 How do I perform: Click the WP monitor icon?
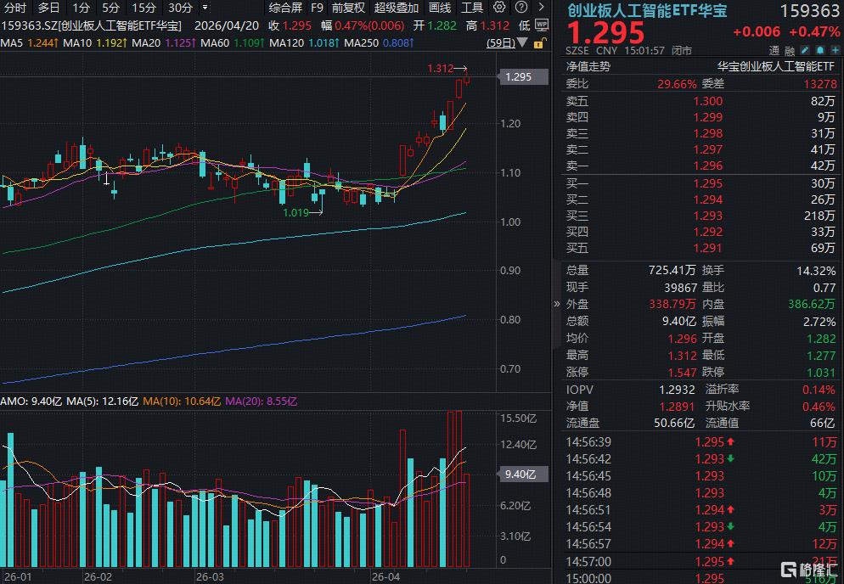coord(542,25)
